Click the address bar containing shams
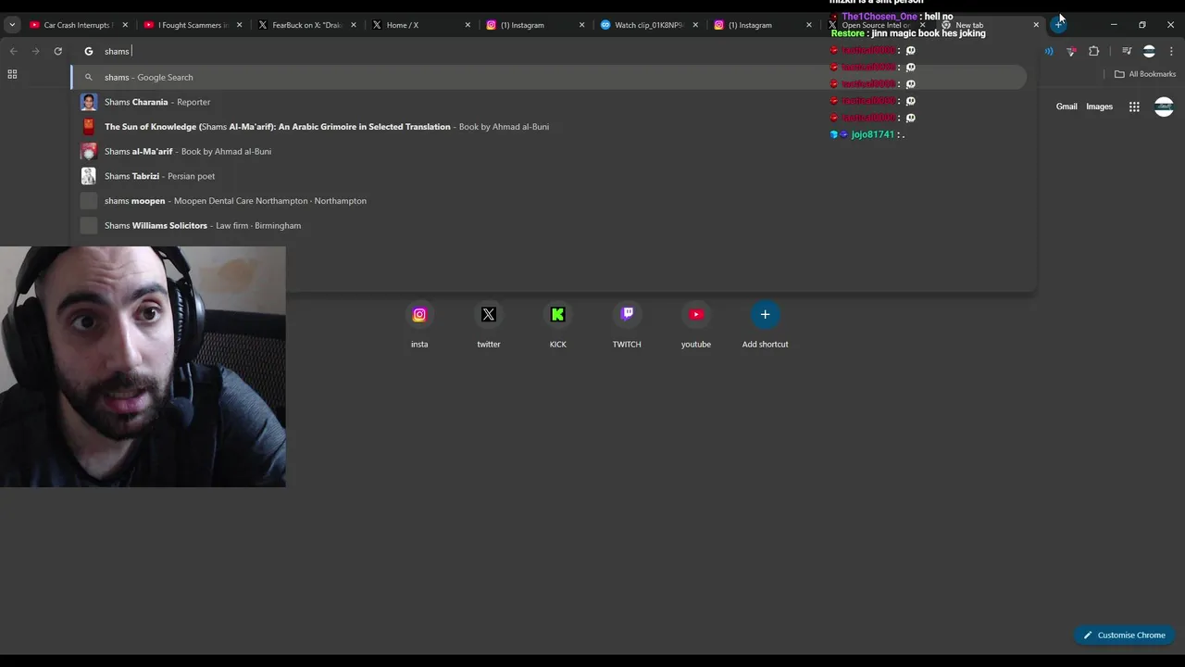 (x=552, y=51)
